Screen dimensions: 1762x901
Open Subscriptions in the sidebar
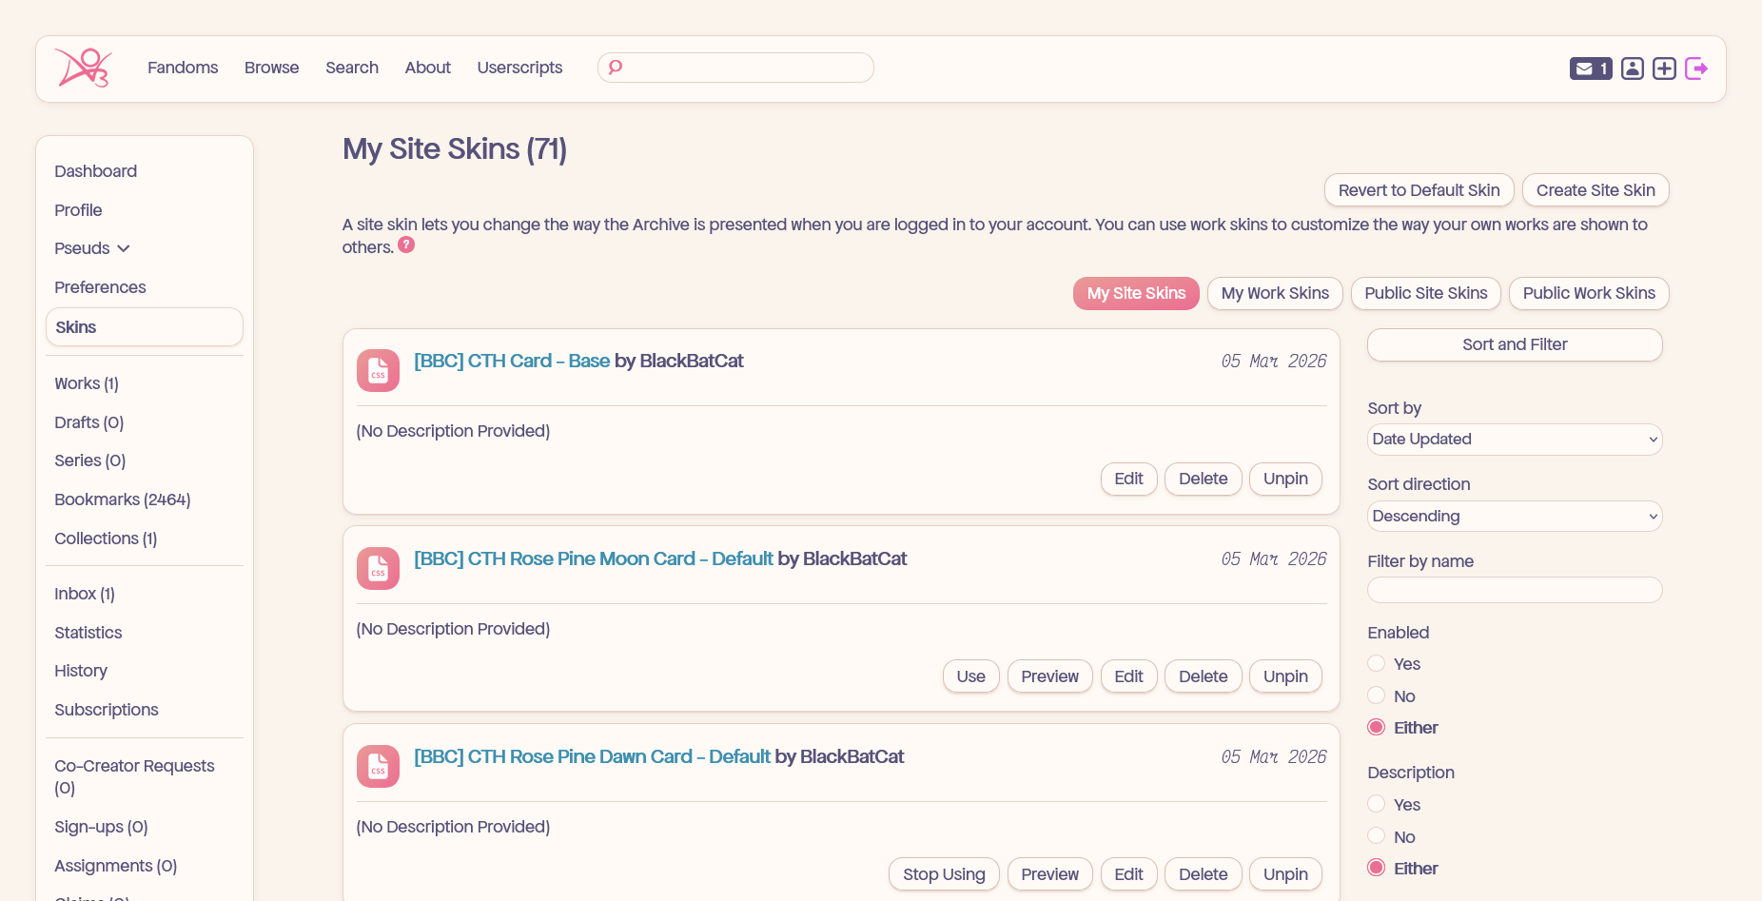coord(107,710)
